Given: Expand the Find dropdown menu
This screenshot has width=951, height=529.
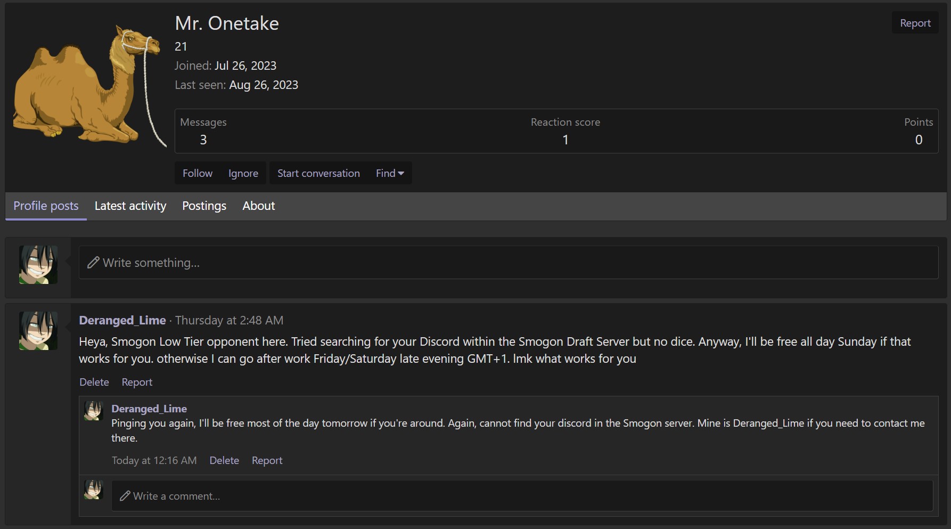Looking at the screenshot, I should tap(390, 173).
